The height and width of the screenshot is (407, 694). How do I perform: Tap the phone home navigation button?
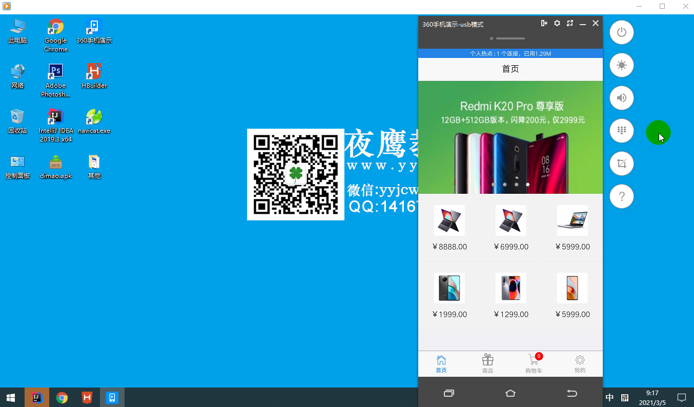(511, 393)
